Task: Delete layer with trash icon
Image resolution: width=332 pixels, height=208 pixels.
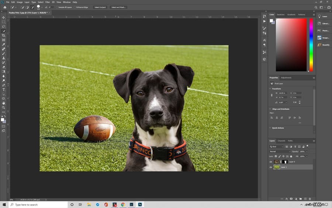Action: click(x=310, y=199)
